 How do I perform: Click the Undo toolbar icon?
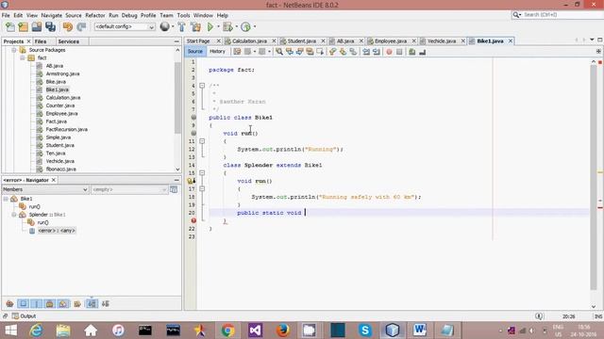pos(68,26)
